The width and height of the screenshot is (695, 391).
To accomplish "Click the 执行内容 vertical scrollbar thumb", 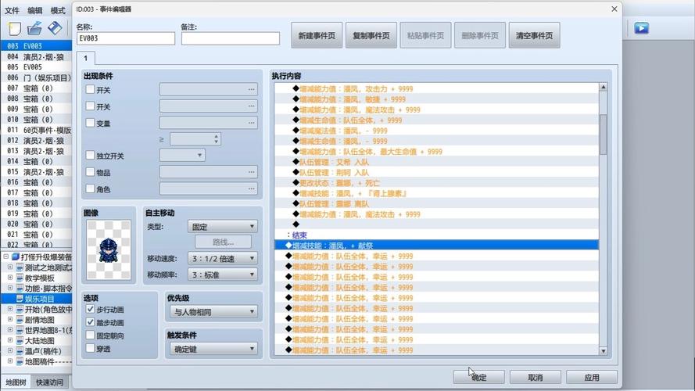I will point(603,135).
